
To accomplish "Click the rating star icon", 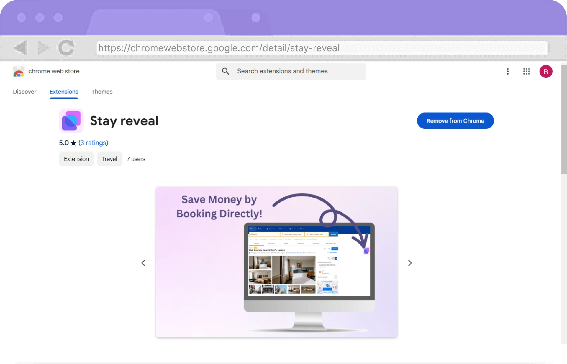I will (73, 143).
